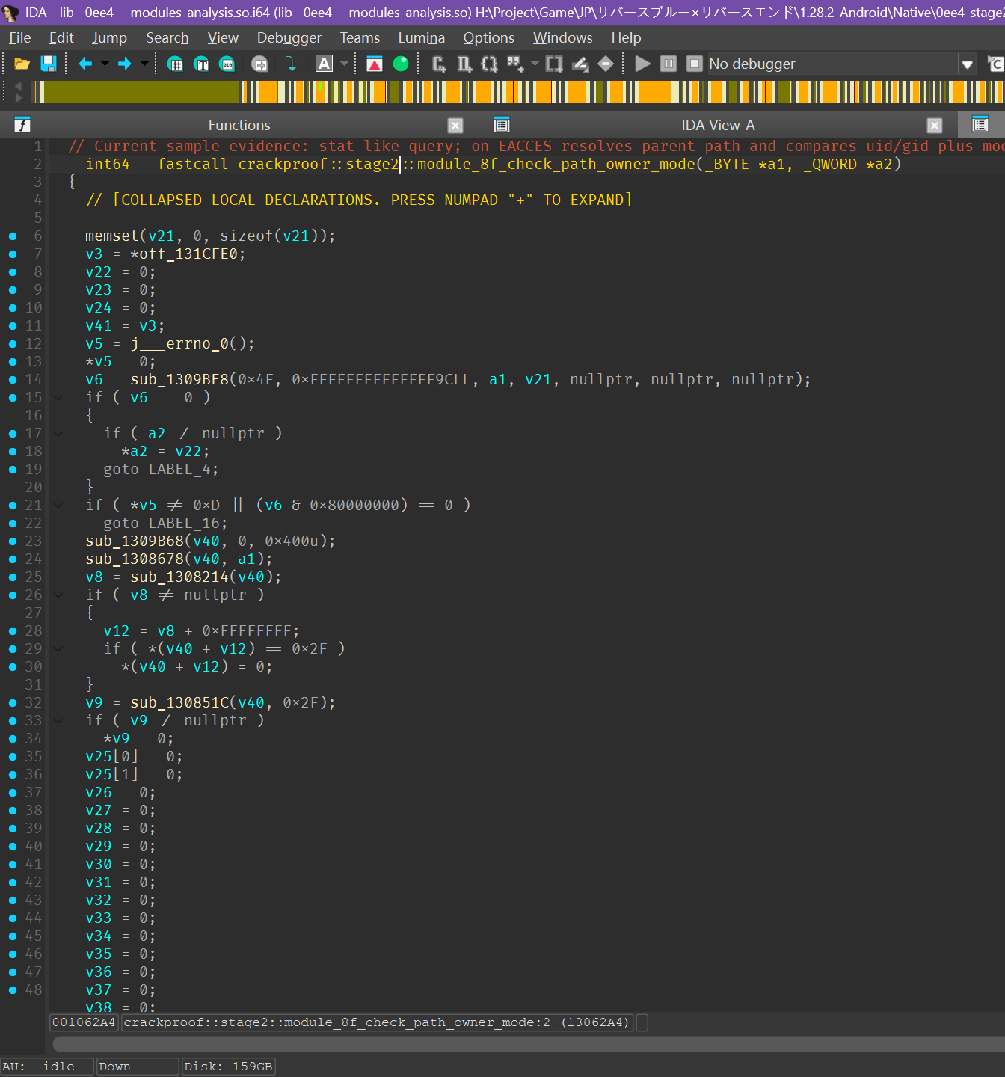Open dropdown beside the boxed A icon
1005x1077 pixels.
[x=344, y=64]
